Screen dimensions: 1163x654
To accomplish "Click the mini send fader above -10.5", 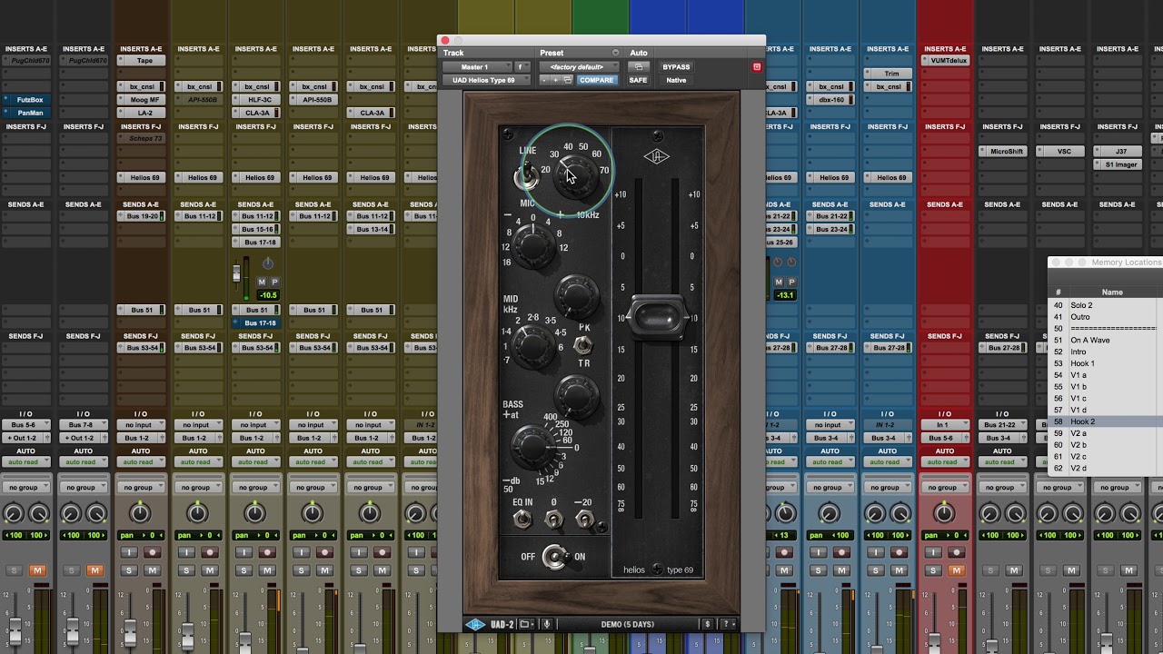I will coord(237,272).
